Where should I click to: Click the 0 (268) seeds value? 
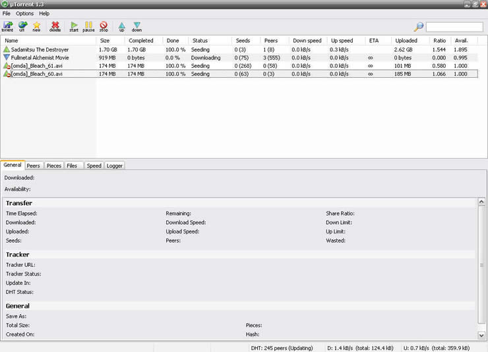(x=243, y=66)
